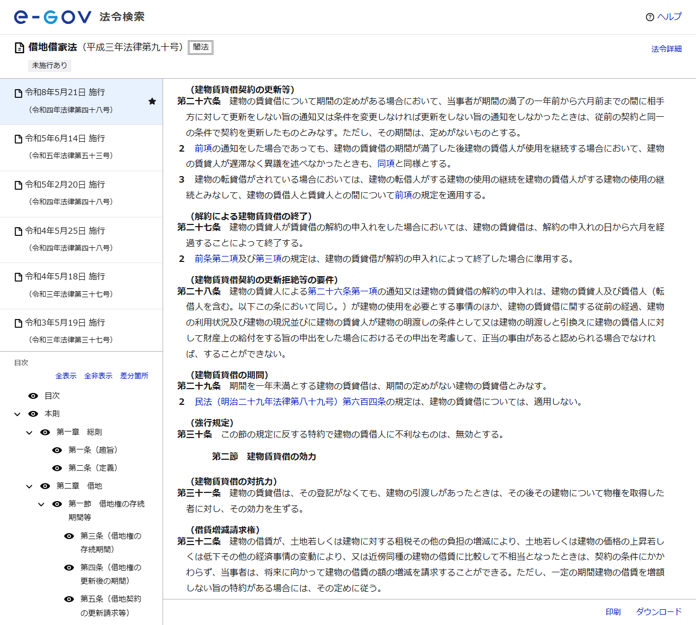696x625 pixels.
Task: Select 令和5年2月20日 施行 version
Action: (x=81, y=194)
